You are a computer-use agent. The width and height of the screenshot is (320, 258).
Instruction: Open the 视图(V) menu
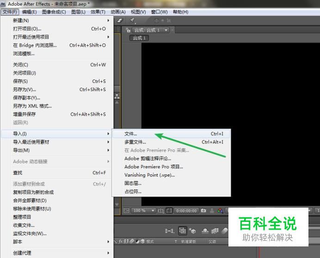[x=138, y=12]
